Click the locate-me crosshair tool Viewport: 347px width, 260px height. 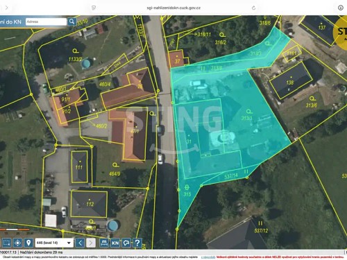point(17,243)
